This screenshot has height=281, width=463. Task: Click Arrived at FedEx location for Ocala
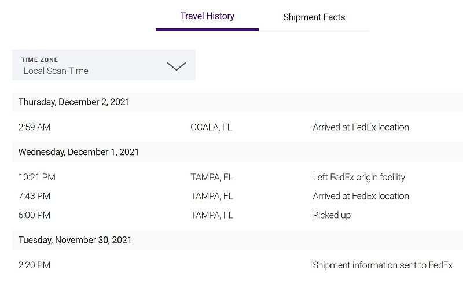361,127
